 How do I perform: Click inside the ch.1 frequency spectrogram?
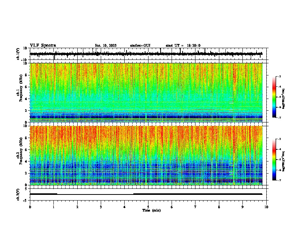[x=146, y=92]
